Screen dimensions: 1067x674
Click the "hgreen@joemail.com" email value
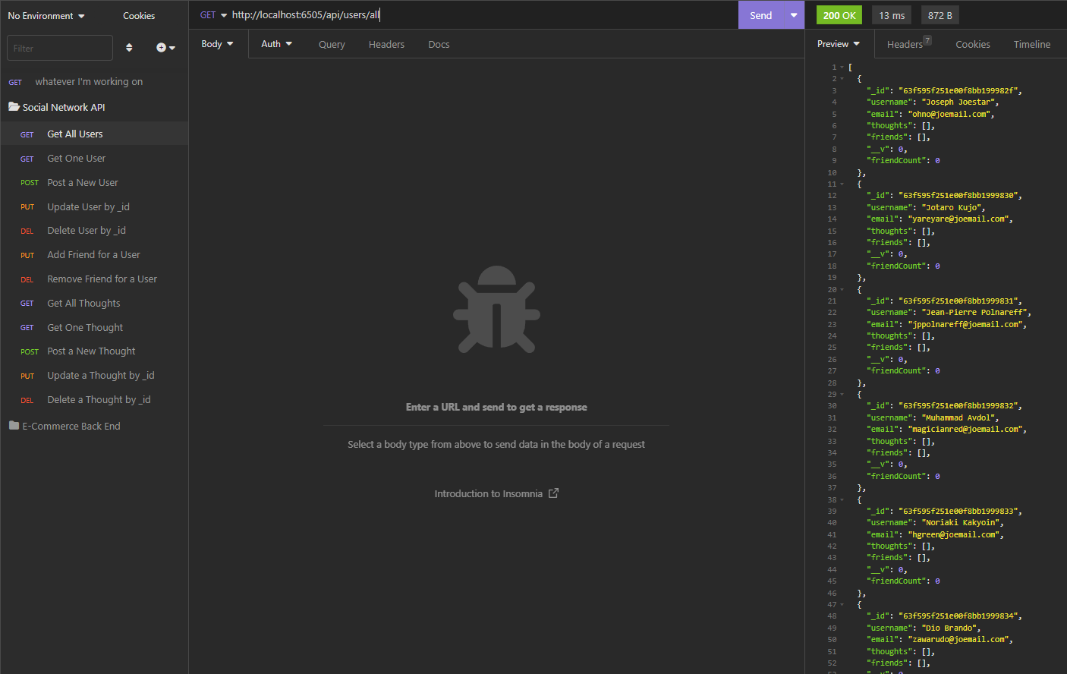tap(954, 535)
